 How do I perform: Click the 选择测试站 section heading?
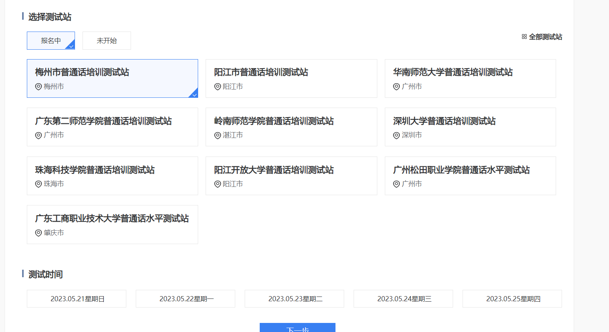(50, 17)
